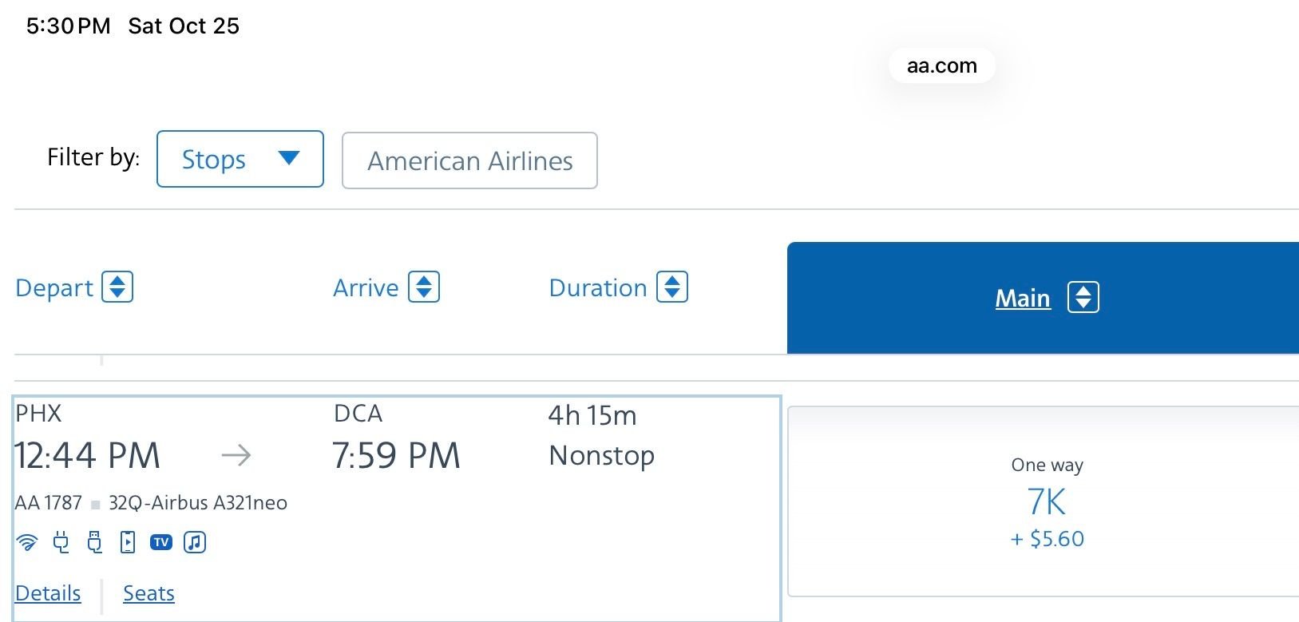Tap the aa.com address bar
This screenshot has width=1299, height=622.
coord(942,65)
